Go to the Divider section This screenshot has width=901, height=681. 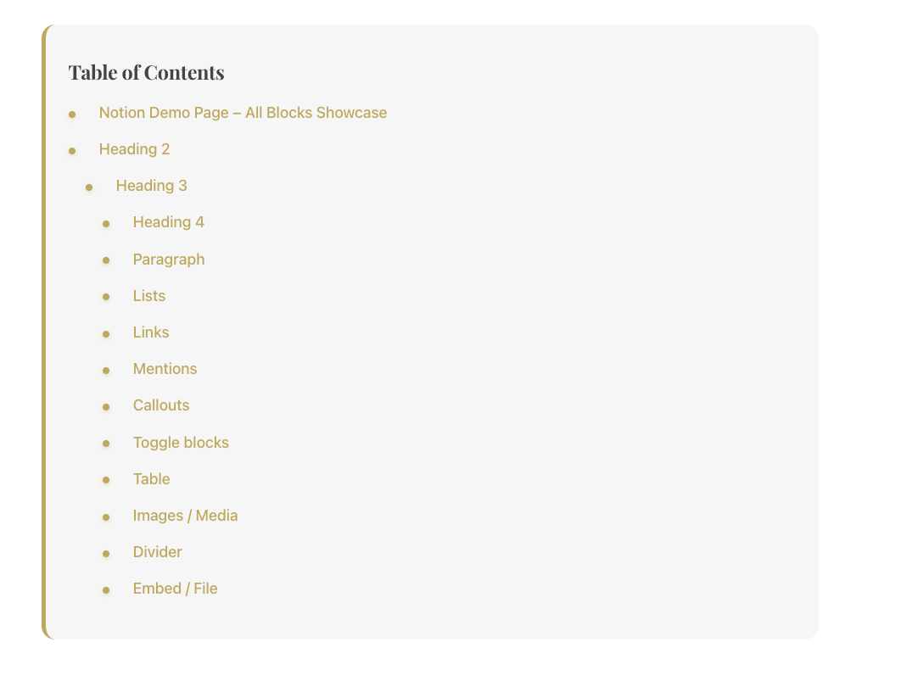(157, 551)
